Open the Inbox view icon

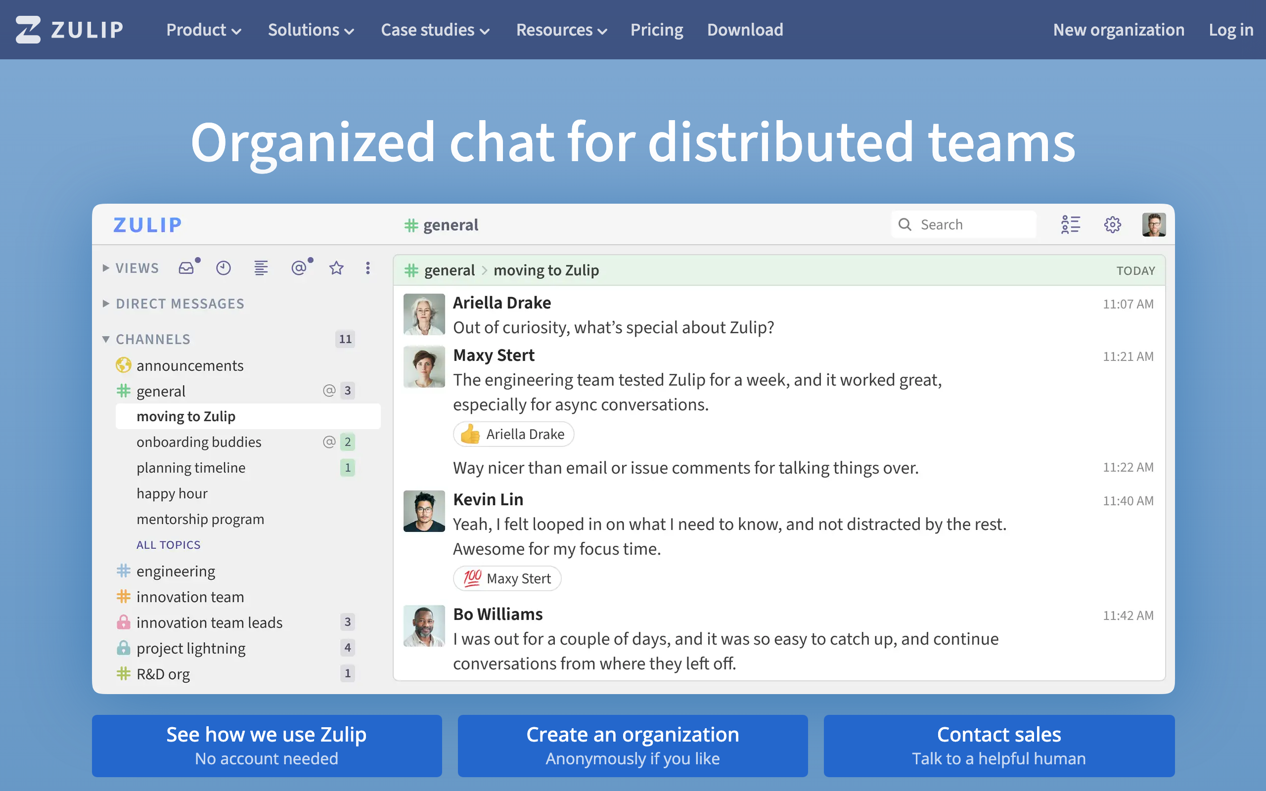(x=186, y=268)
